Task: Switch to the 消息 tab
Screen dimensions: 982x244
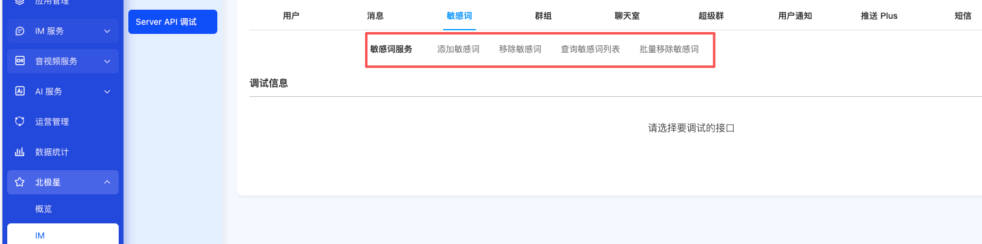Action: point(375,16)
